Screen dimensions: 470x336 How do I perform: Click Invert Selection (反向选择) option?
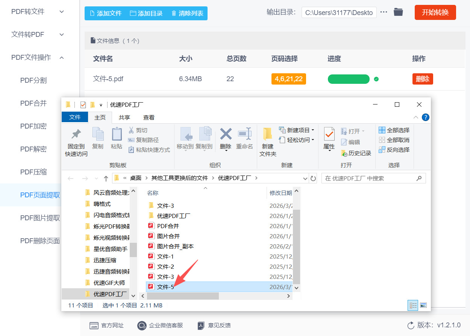(394, 150)
